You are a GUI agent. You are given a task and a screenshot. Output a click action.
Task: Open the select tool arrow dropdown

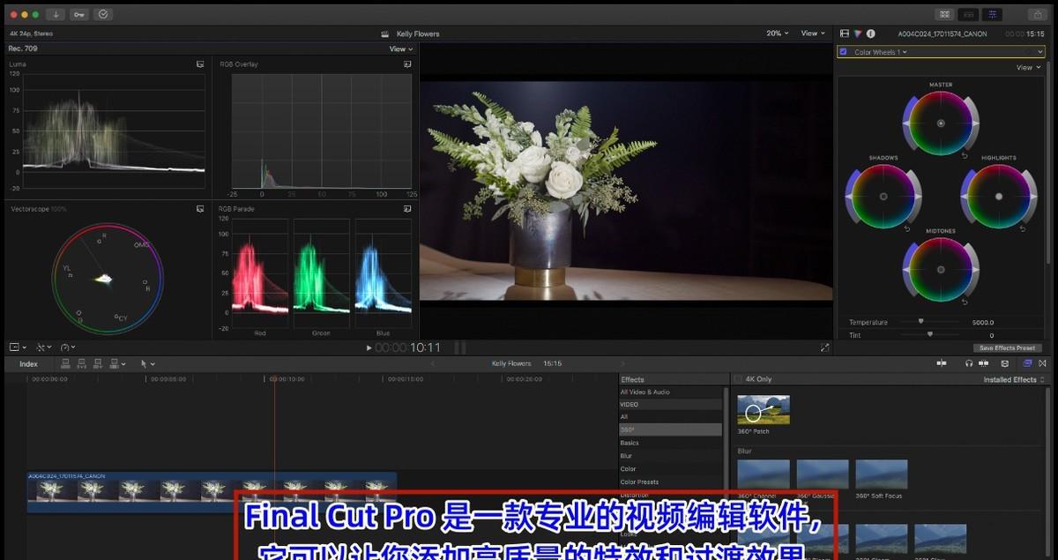coord(147,363)
